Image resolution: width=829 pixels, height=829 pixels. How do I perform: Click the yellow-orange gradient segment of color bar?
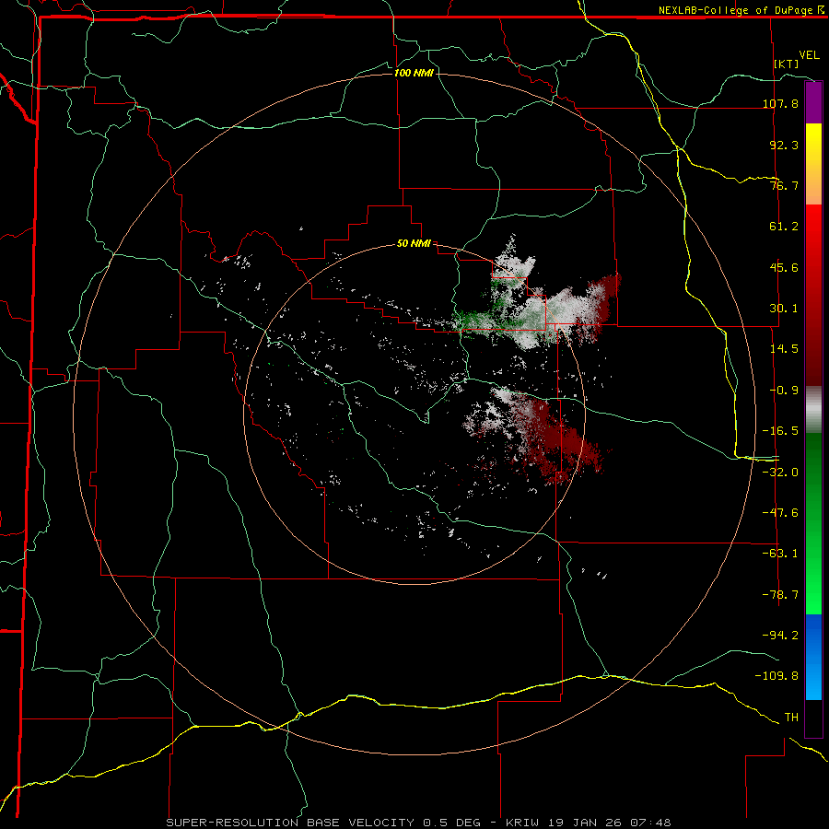click(813, 164)
